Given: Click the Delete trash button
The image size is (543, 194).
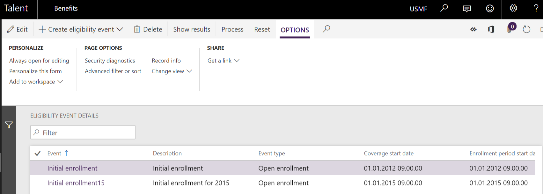Looking at the screenshot, I should (x=148, y=29).
